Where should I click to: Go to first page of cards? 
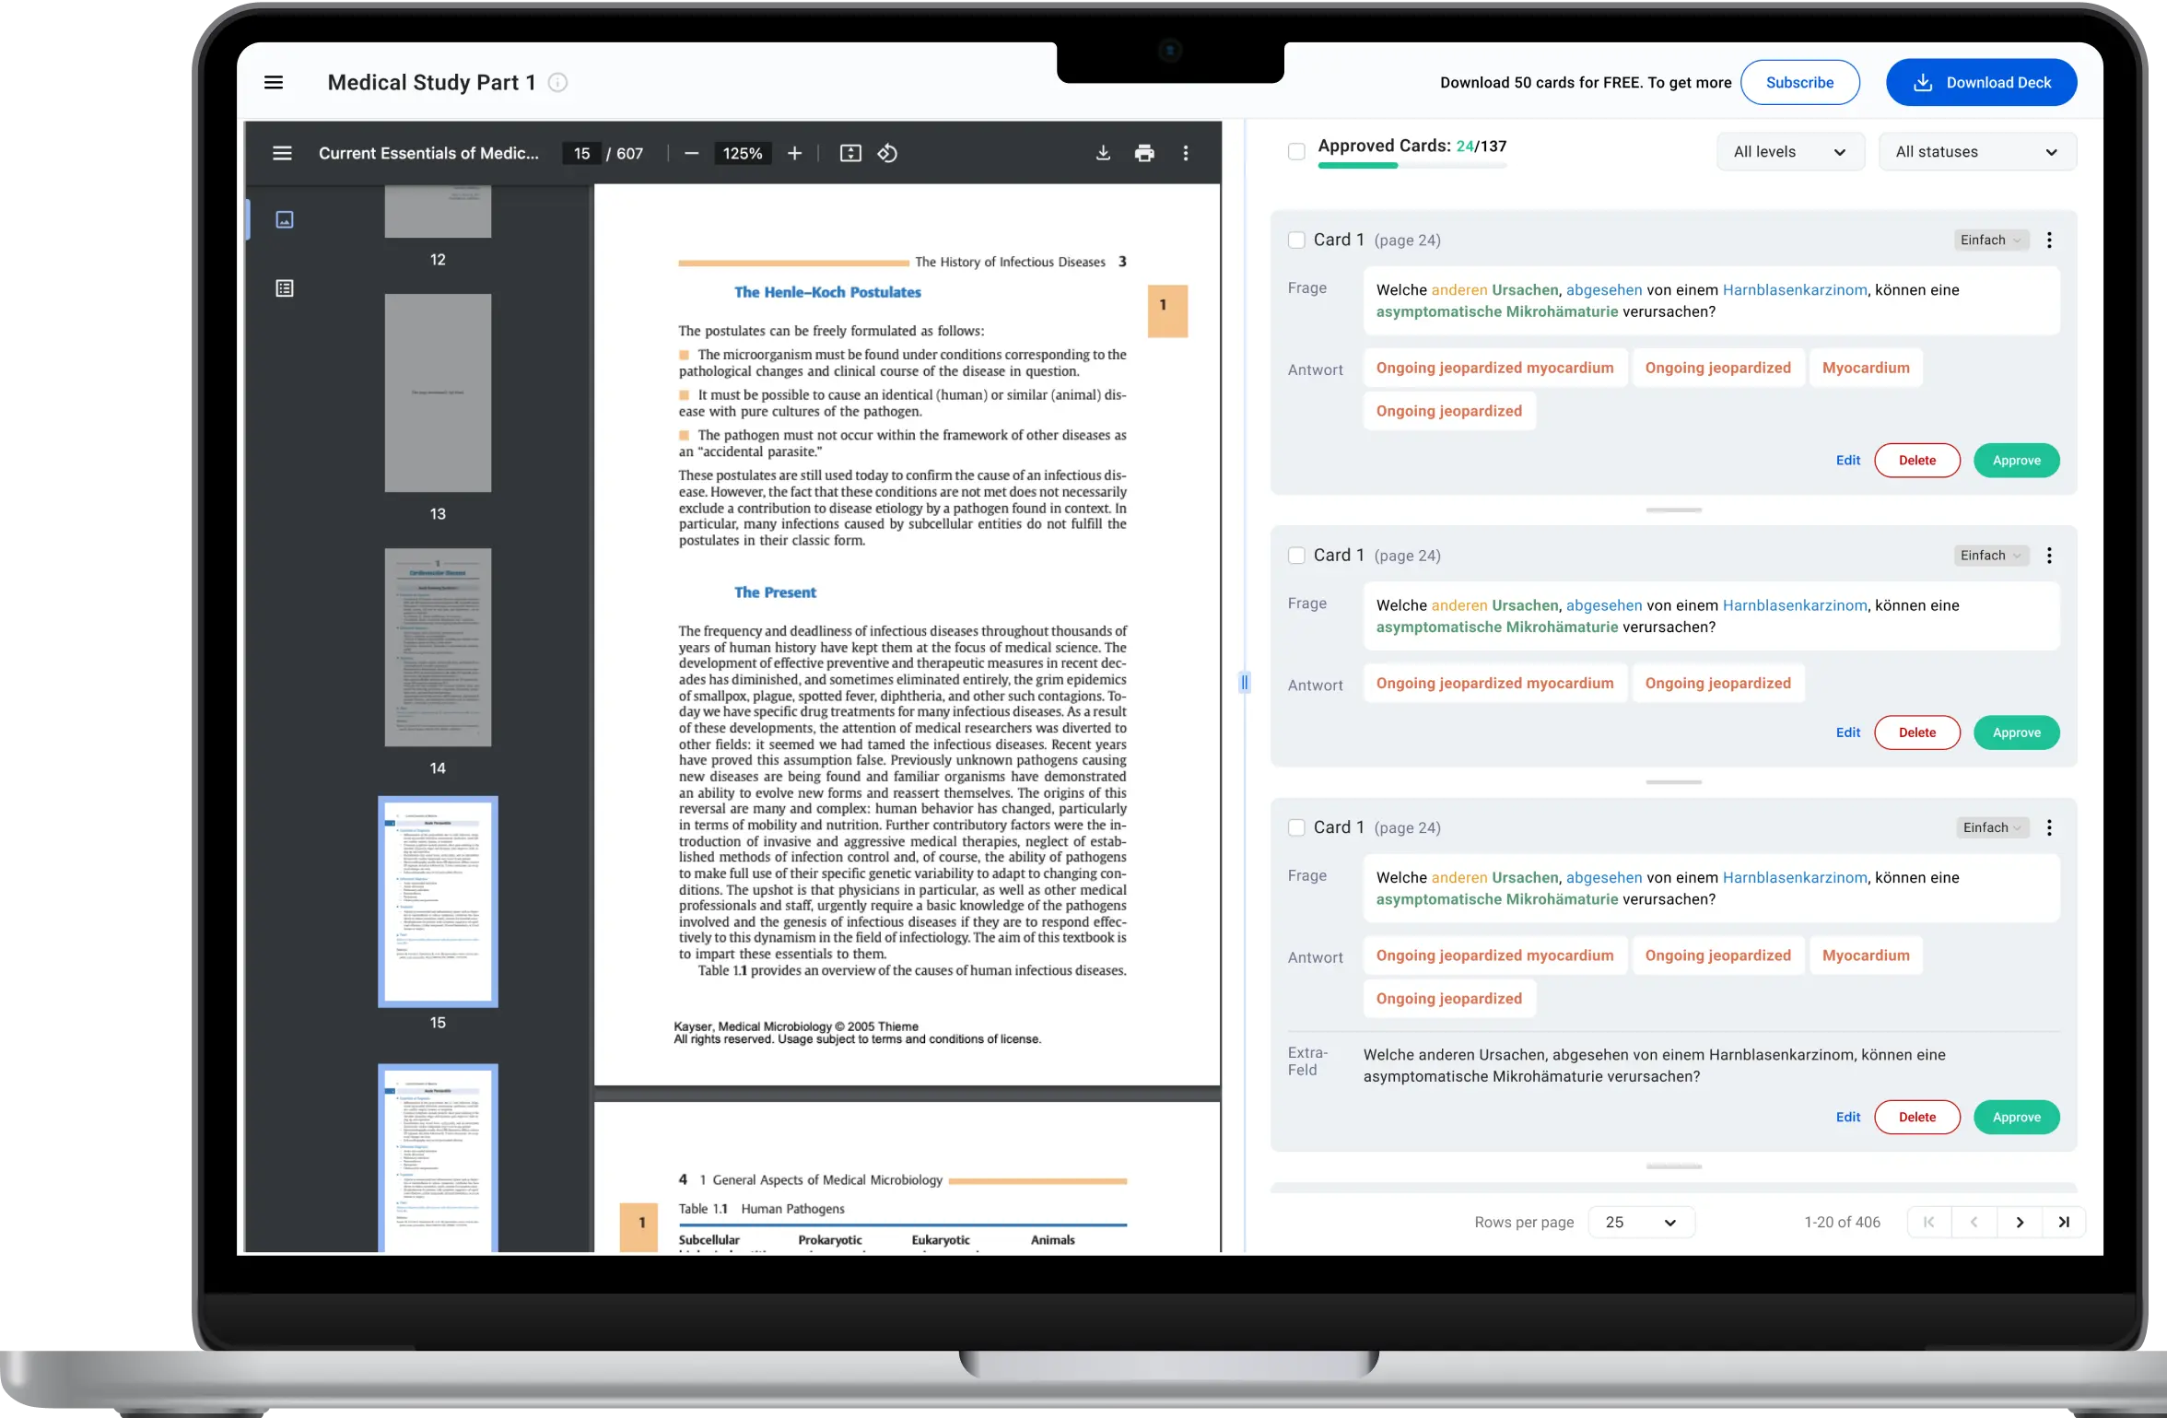tap(1928, 1222)
